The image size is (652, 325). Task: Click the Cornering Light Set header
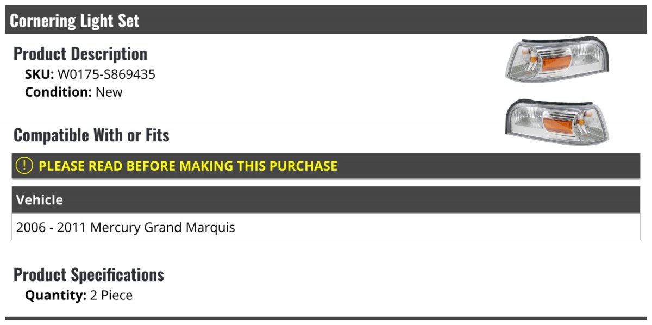click(74, 20)
